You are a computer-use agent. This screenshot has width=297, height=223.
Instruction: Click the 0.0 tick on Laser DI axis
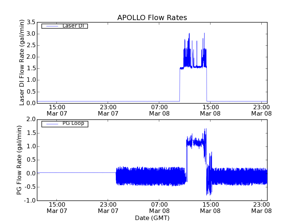click(31, 103)
